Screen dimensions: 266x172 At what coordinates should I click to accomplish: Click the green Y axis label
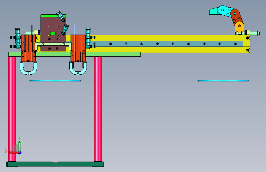19,138
